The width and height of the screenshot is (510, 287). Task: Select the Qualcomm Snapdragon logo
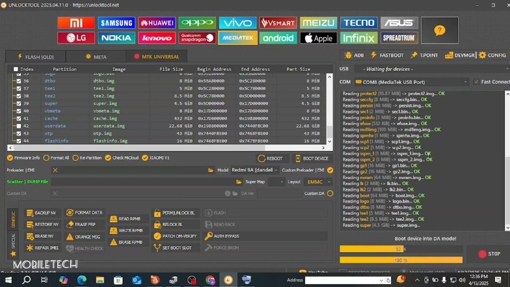(x=197, y=38)
